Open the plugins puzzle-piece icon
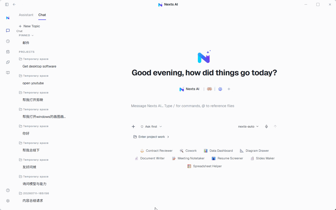Viewport: 336px width, 210px height. tap(8, 62)
